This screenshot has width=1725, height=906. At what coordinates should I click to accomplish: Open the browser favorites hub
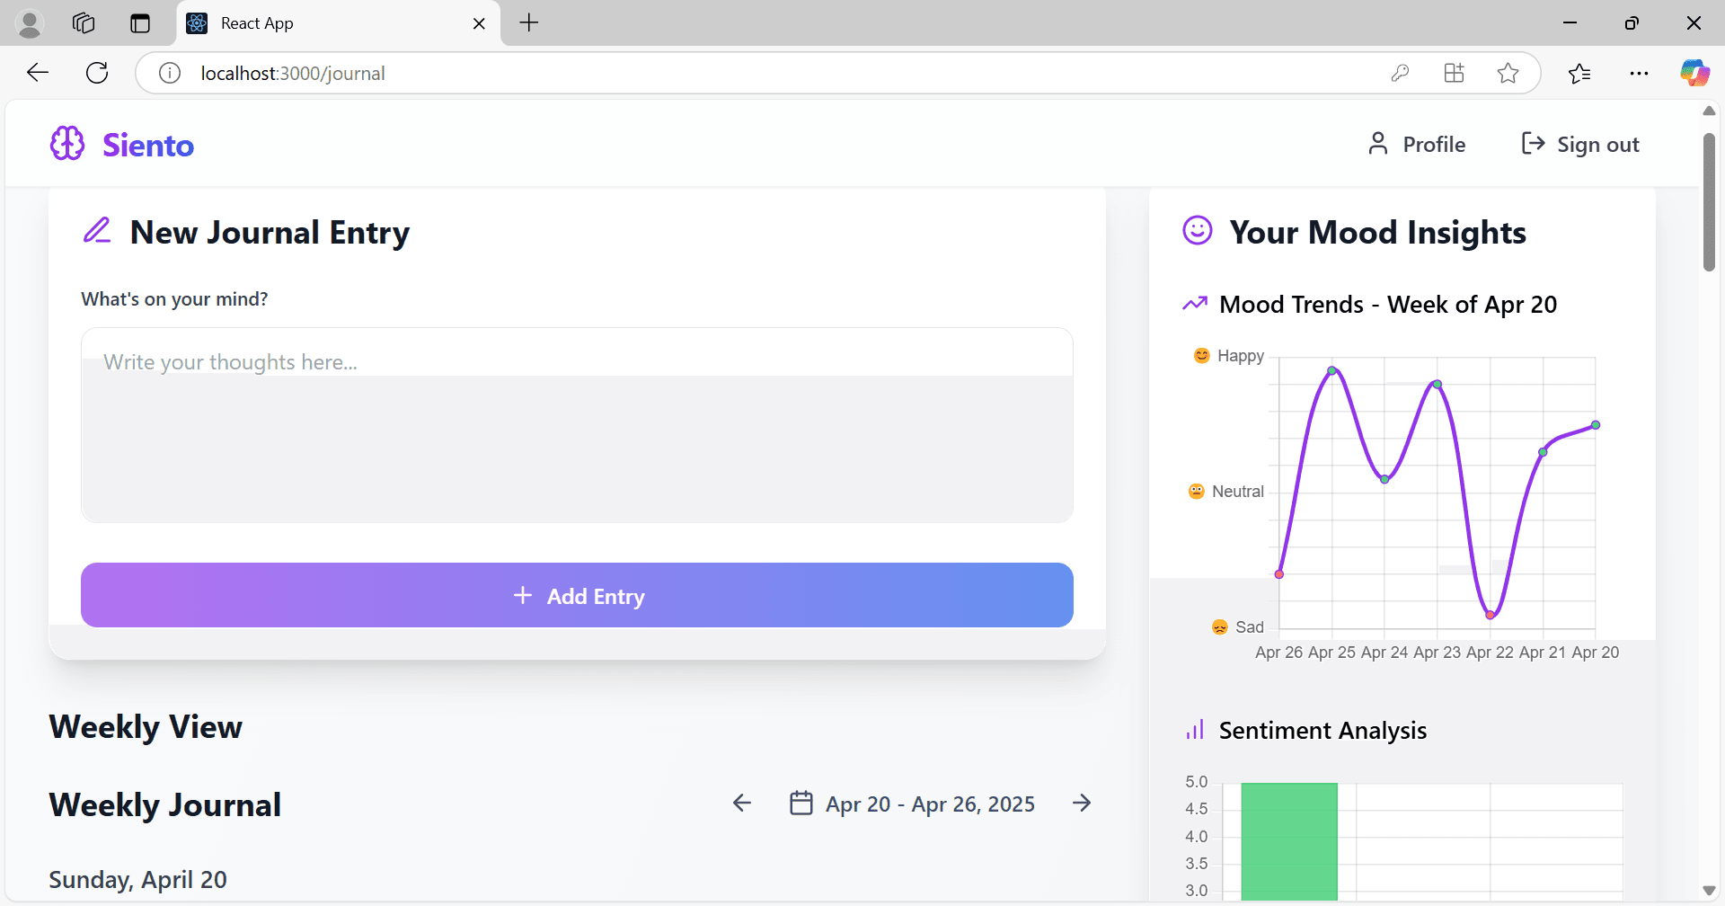pos(1580,73)
